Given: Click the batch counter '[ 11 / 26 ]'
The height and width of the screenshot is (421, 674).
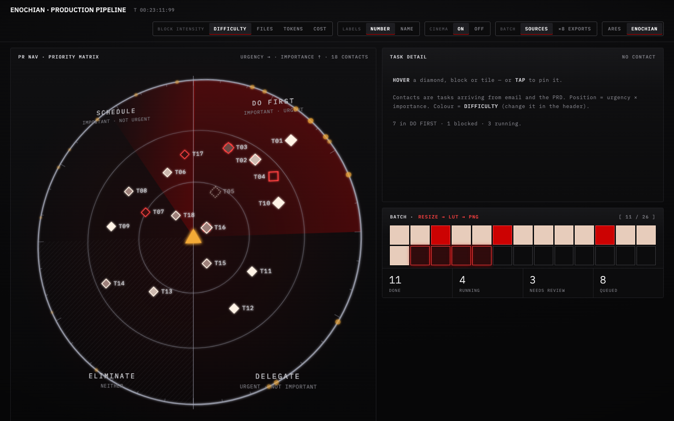Looking at the screenshot, I should click(637, 217).
